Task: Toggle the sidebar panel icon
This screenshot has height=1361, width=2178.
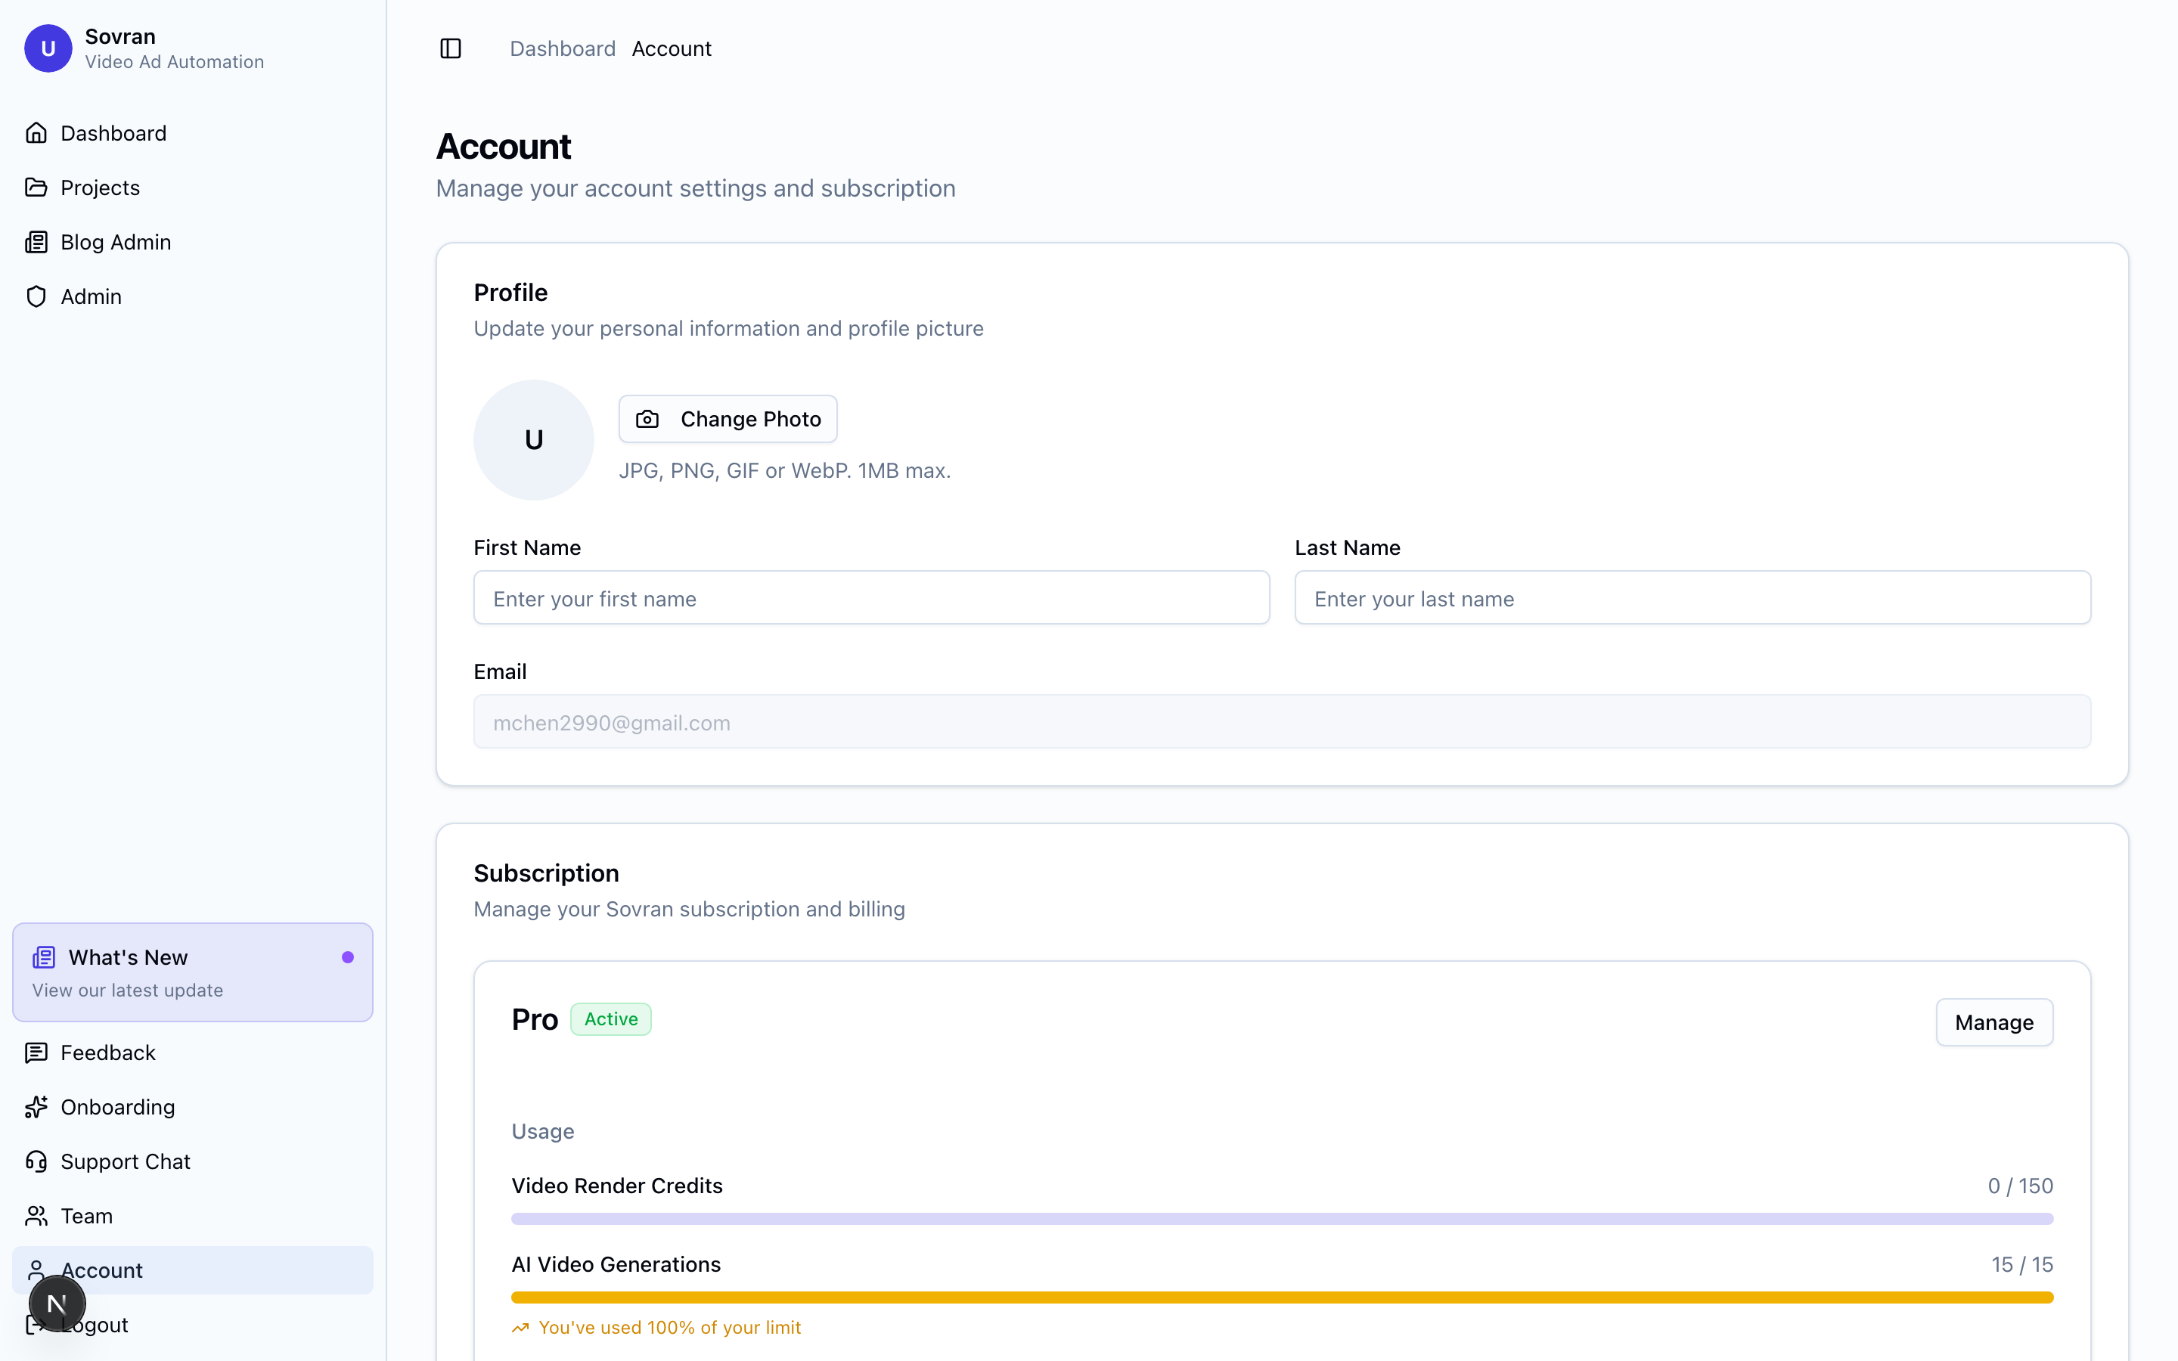Action: [450, 48]
